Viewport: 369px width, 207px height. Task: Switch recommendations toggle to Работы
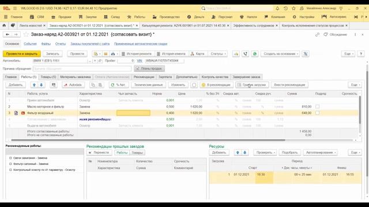(122, 152)
